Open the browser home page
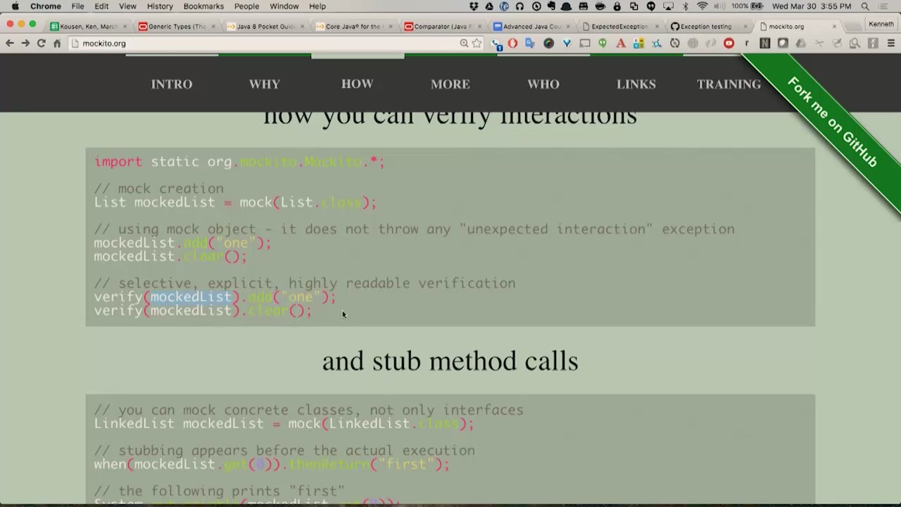Screen dimensions: 901x507 pos(57,43)
